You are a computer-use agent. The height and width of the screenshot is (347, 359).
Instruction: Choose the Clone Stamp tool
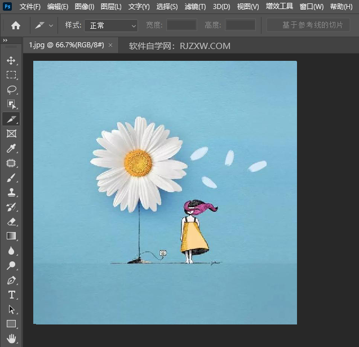pos(11,193)
